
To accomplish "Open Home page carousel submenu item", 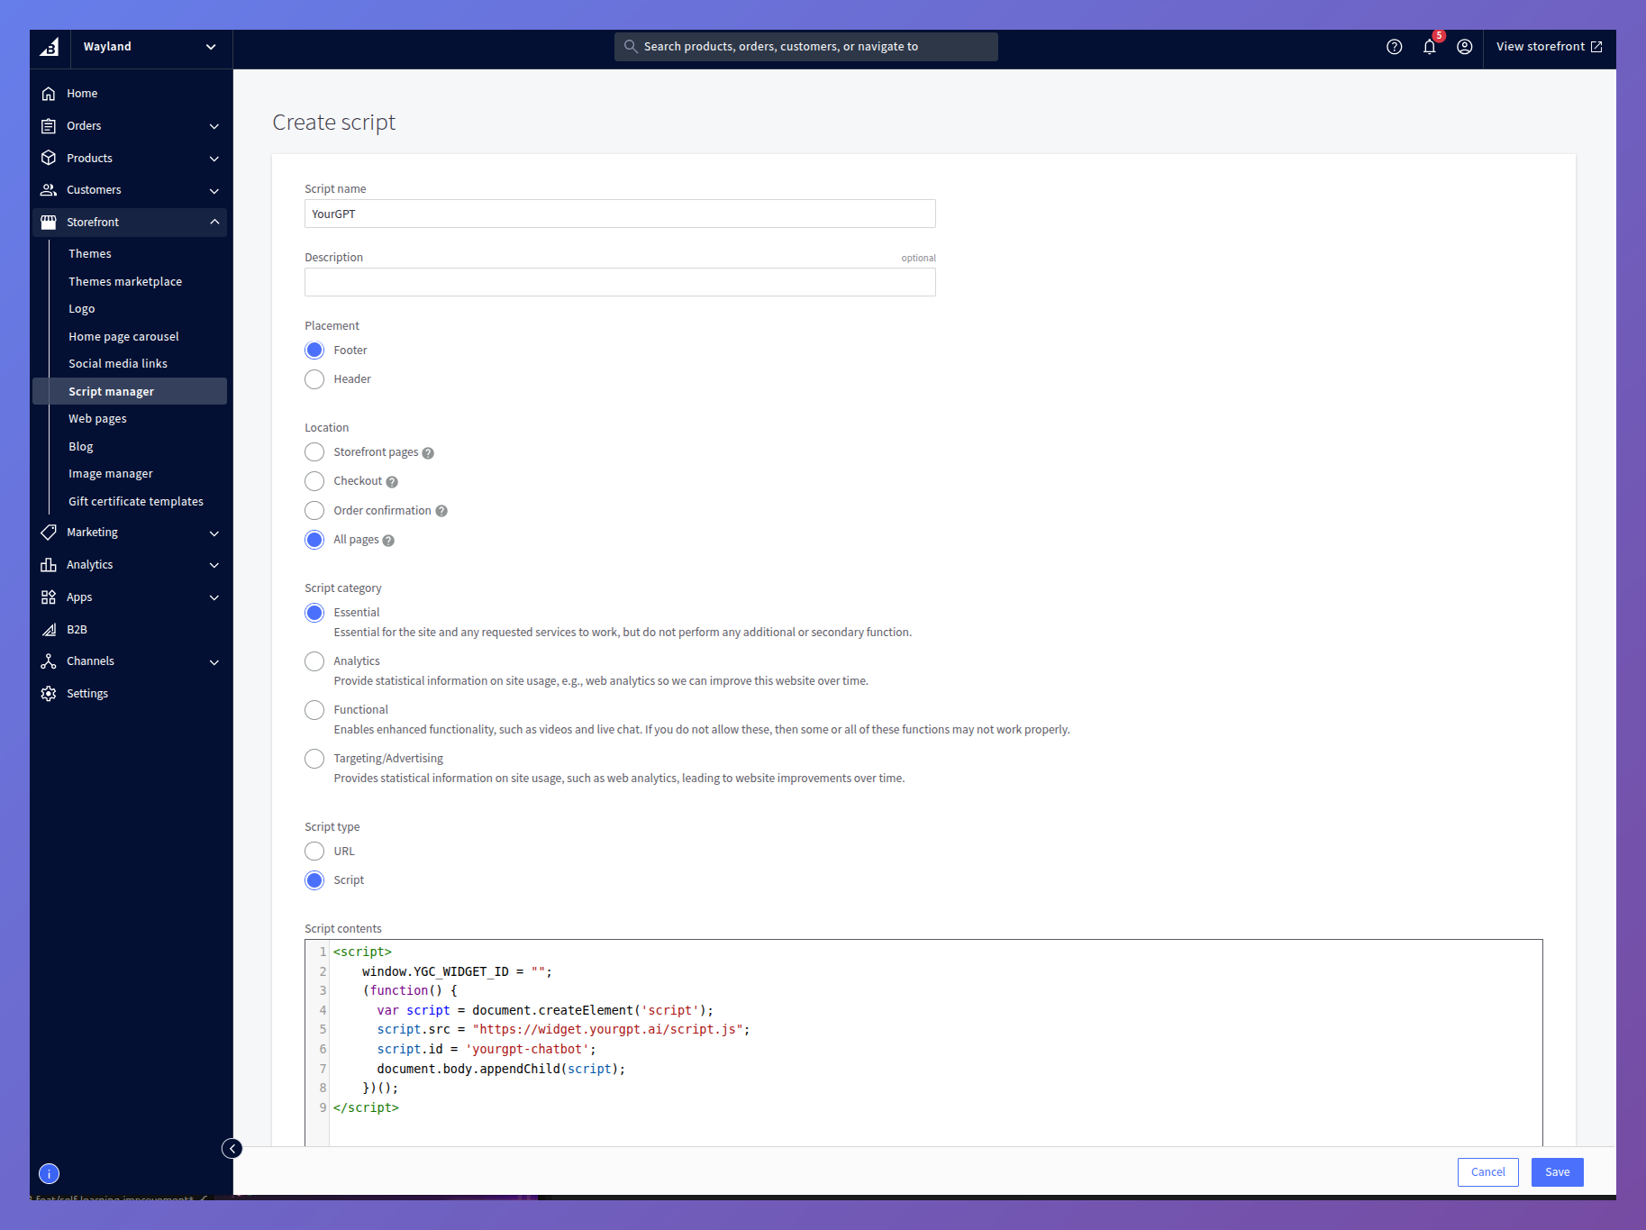I will [x=124, y=337].
